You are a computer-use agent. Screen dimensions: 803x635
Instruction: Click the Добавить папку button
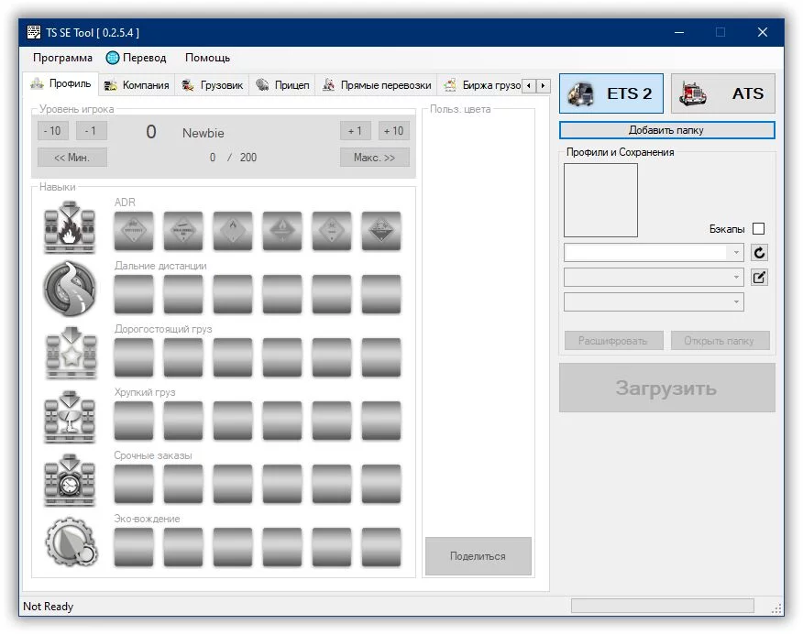666,130
